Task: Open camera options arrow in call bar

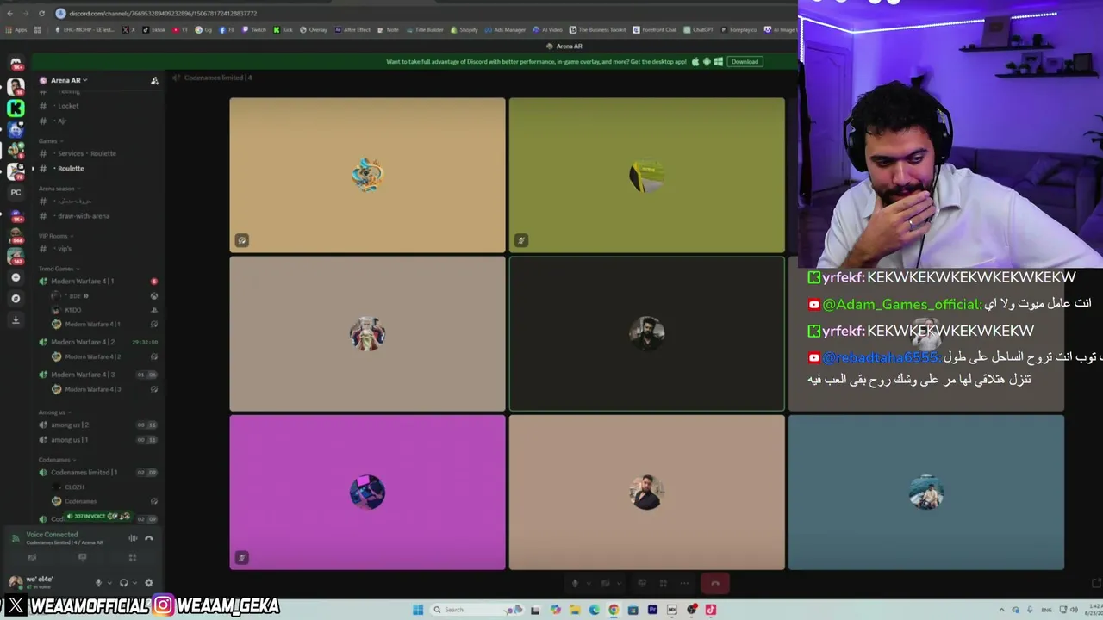Action: [619, 583]
